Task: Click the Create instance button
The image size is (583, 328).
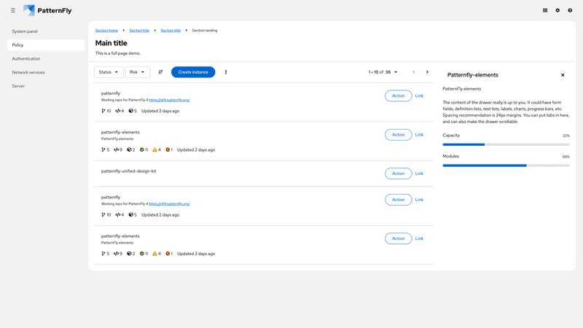Action: [193, 72]
